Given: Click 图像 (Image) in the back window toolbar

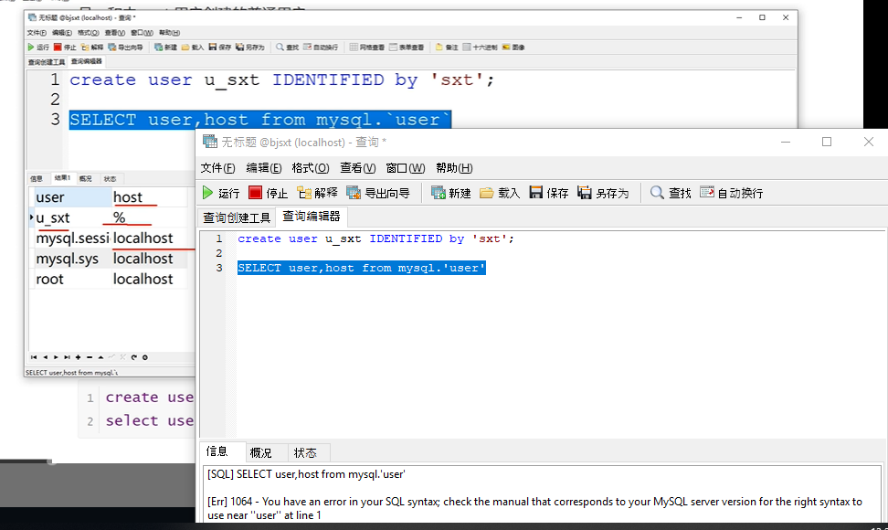Looking at the screenshot, I should (x=513, y=47).
